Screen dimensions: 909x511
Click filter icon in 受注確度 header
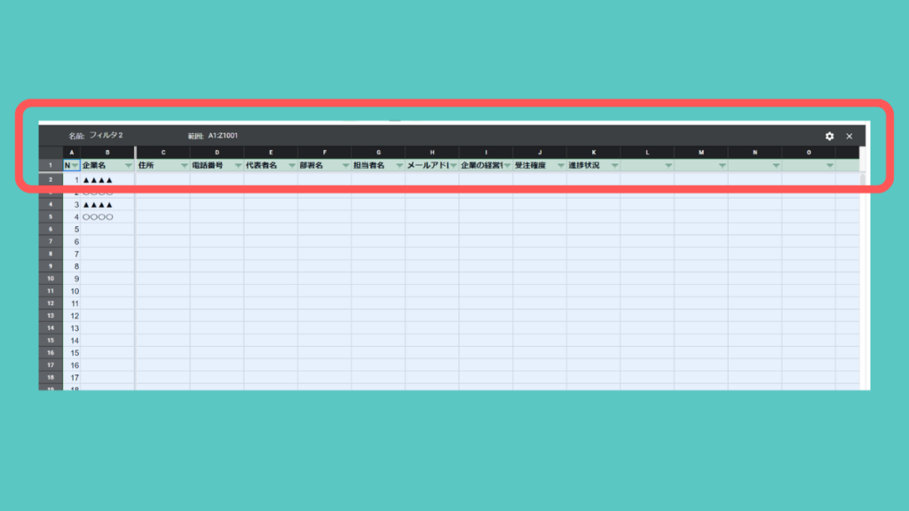(x=560, y=166)
